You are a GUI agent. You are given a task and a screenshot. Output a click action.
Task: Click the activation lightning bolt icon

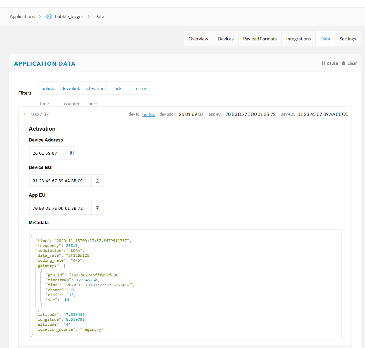24,114
